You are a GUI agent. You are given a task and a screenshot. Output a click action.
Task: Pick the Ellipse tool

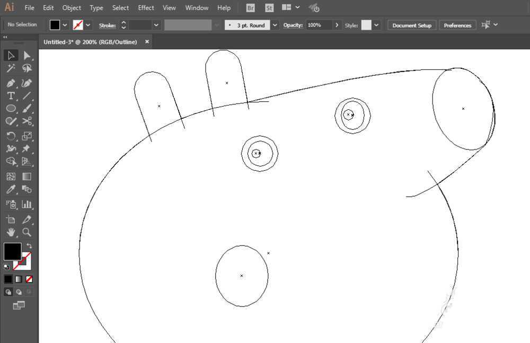click(11, 109)
